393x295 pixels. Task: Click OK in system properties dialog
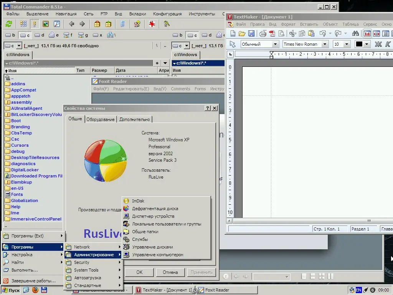pos(139,272)
